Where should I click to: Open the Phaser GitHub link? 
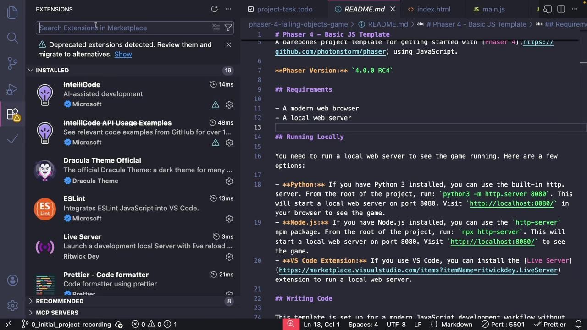[x=414, y=47]
